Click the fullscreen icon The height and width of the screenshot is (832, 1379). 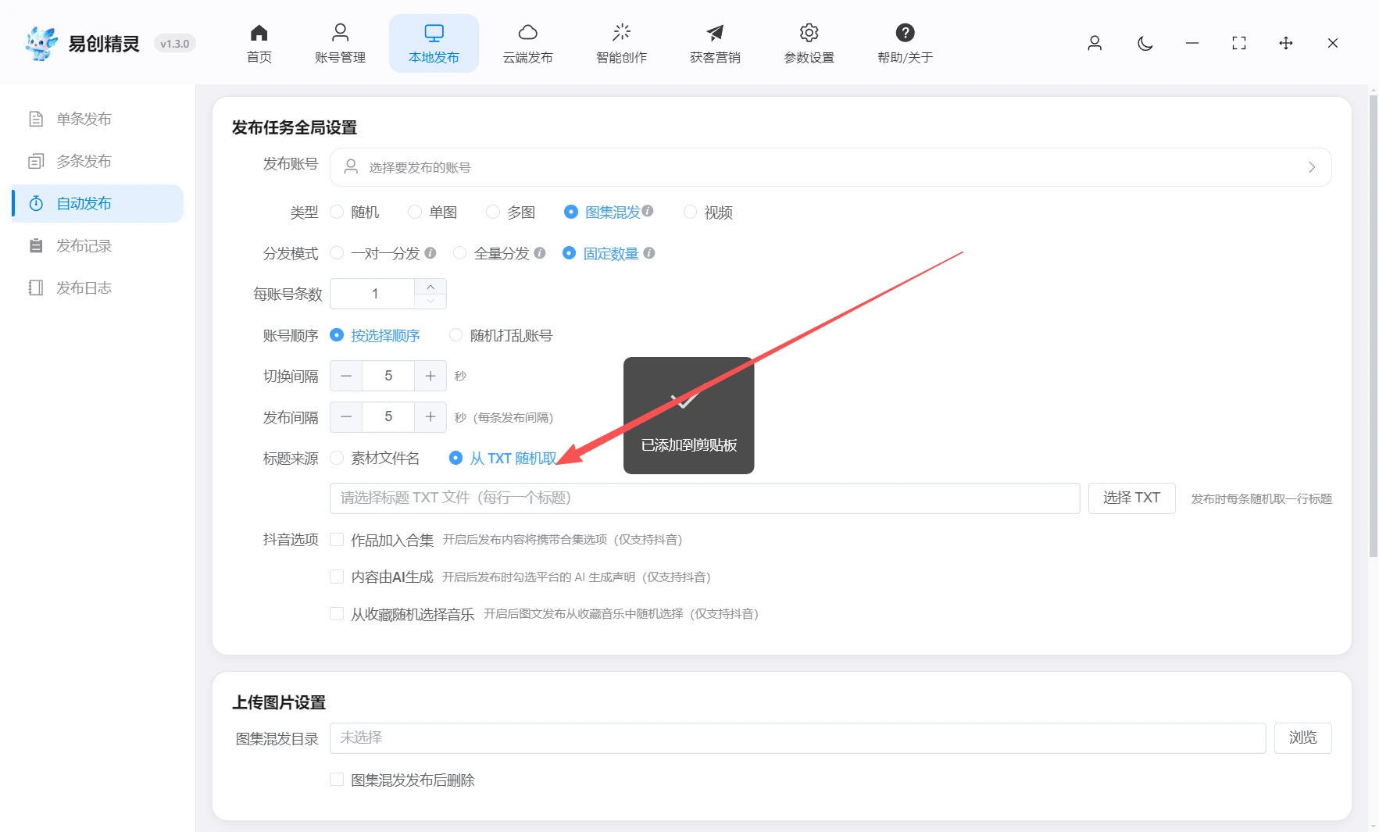click(x=1239, y=43)
